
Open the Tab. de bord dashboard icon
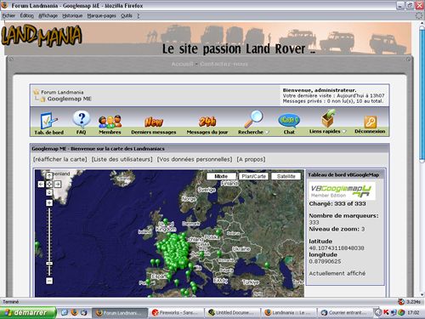point(49,121)
